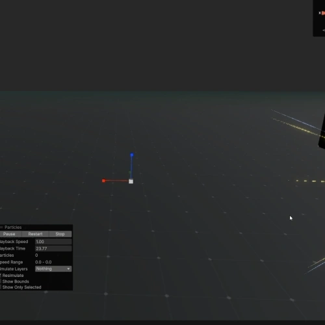This screenshot has height=325, width=325.
Task: Click the Playback Speed field showing 1.00
Action: (53, 242)
